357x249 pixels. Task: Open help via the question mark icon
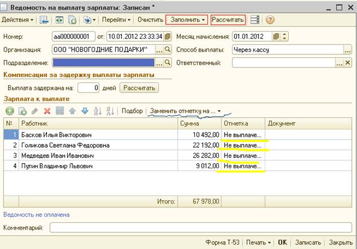pos(270,19)
